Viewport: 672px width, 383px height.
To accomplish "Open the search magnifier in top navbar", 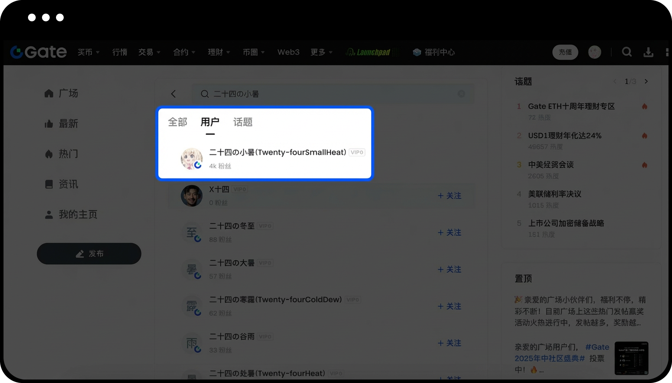I will point(626,52).
